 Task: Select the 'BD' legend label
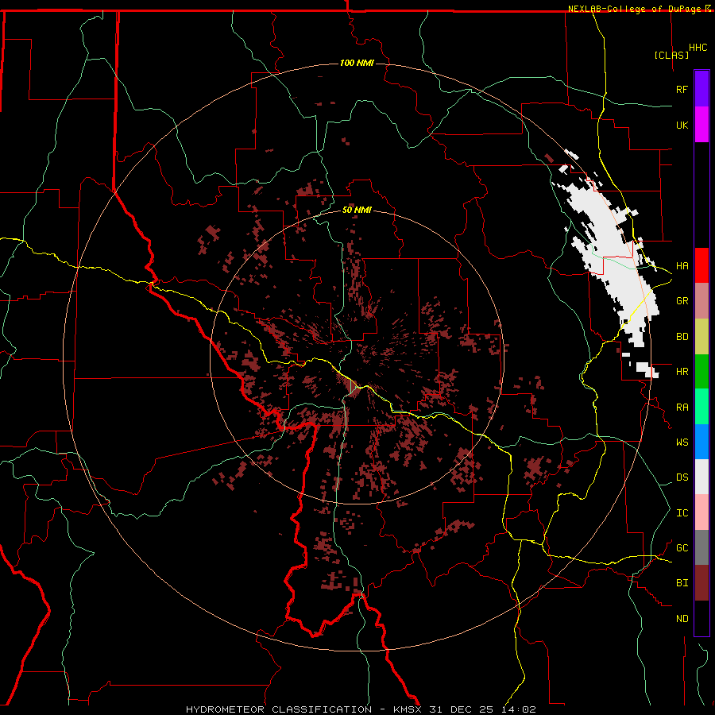(x=682, y=337)
